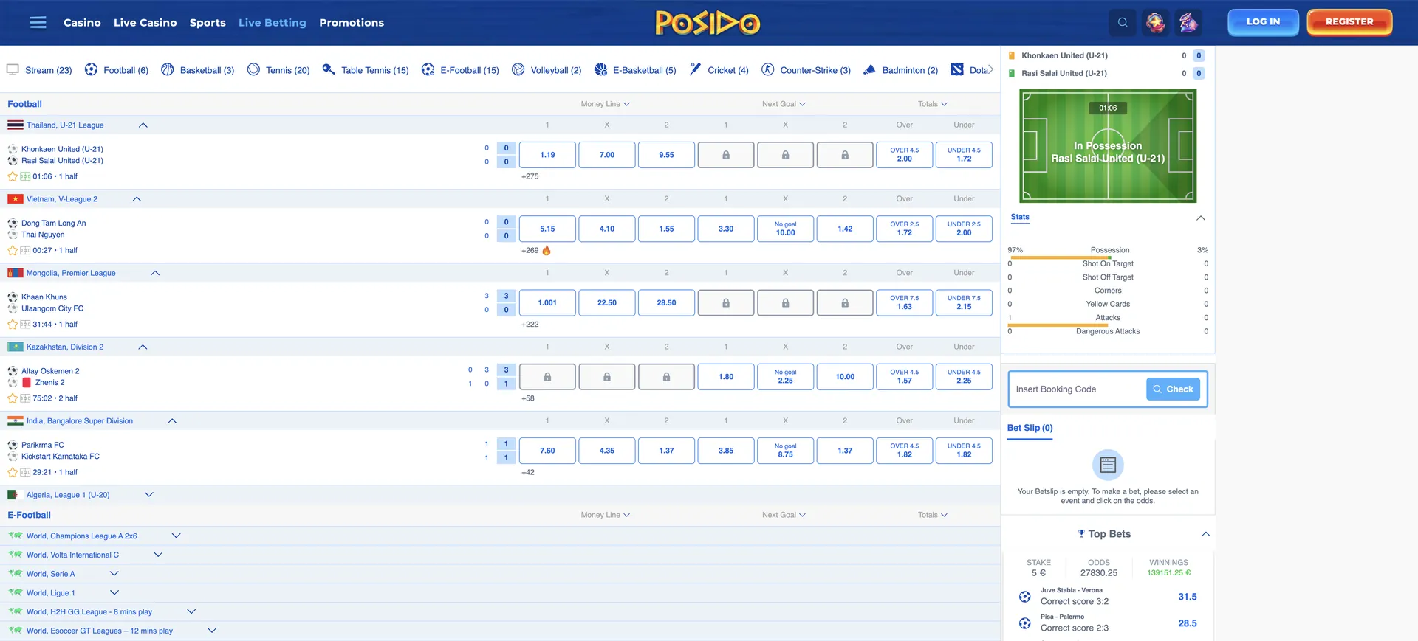Click the Insert Booking Code field
Viewport: 1418px width, 641px height.
(x=1077, y=389)
